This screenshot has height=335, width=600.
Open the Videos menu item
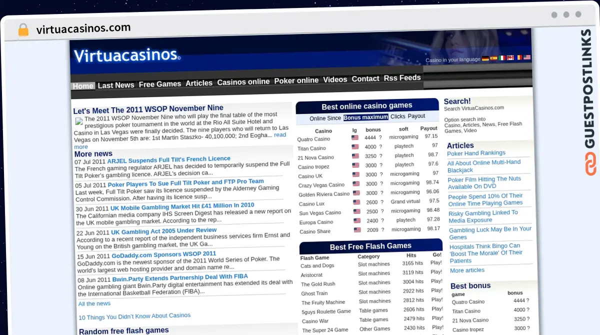[335, 79]
